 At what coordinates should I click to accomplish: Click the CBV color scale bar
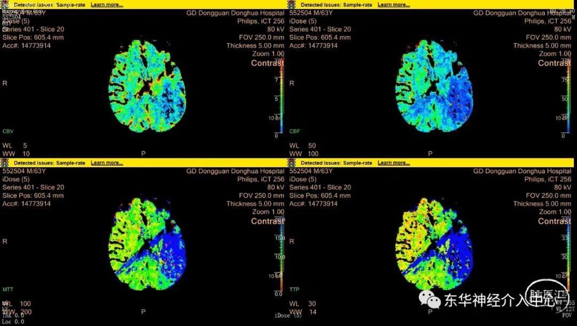(282, 97)
